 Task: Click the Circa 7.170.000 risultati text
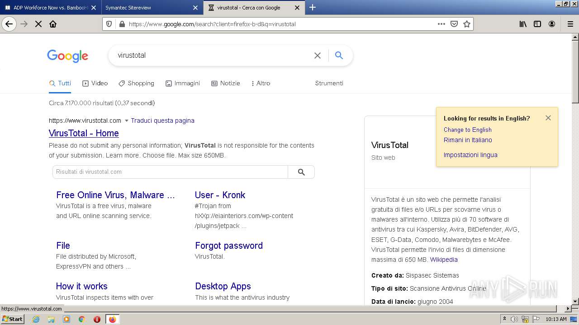(x=102, y=103)
